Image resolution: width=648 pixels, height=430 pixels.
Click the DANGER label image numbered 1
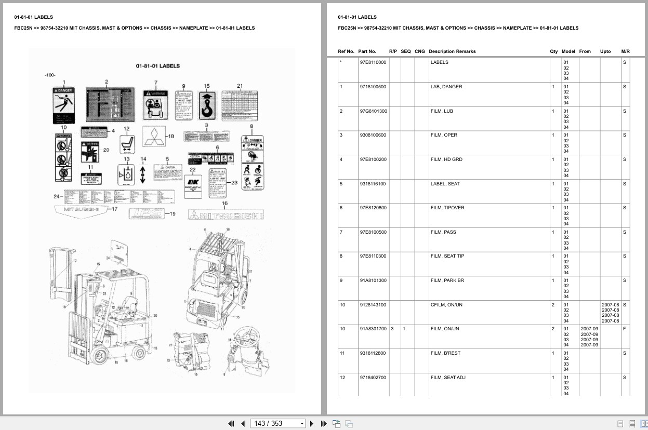coord(64,105)
